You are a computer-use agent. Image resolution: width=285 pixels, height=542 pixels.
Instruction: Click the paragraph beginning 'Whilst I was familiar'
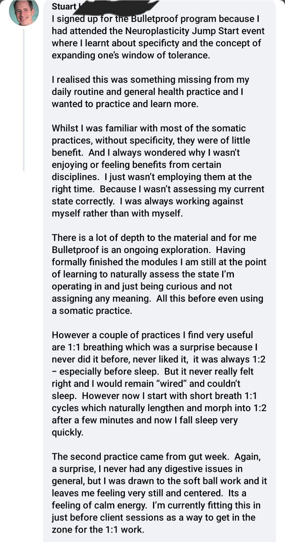[158, 171]
